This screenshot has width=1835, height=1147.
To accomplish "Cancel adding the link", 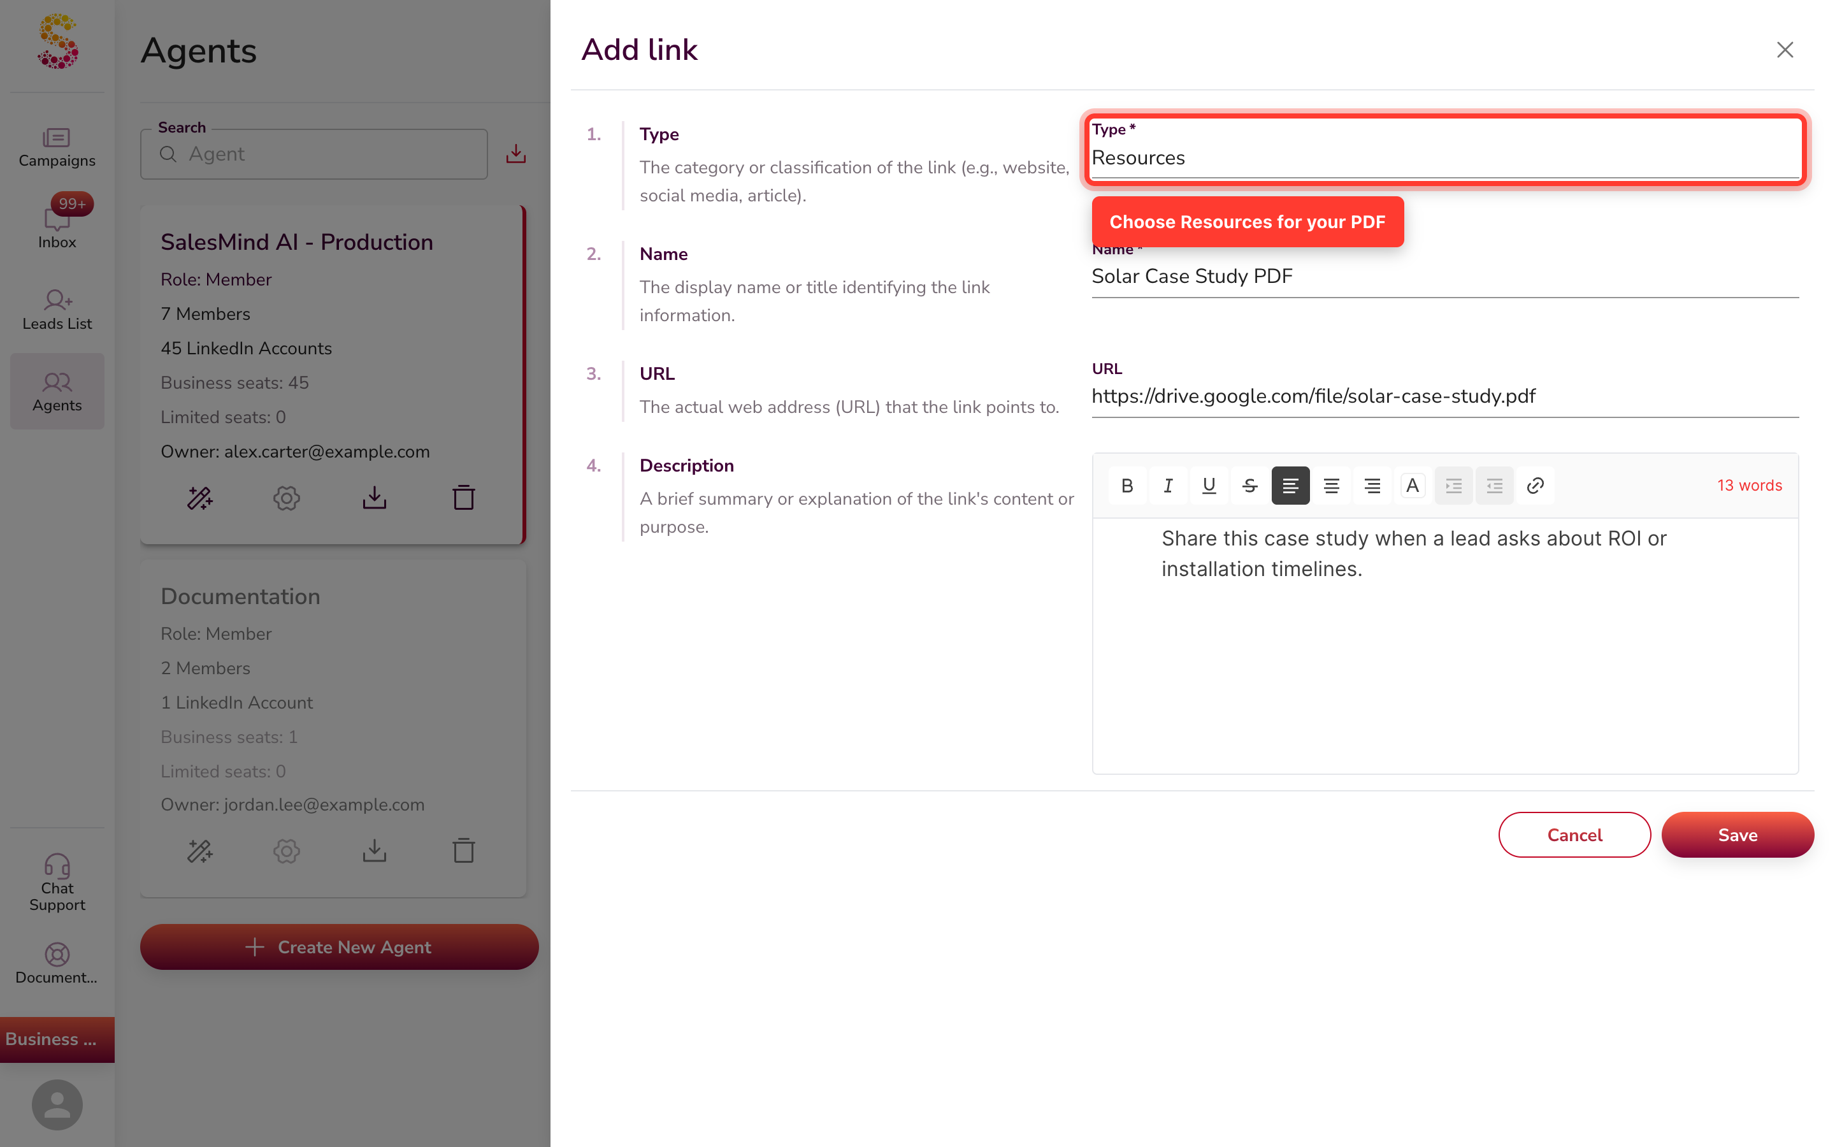I will [x=1574, y=835].
